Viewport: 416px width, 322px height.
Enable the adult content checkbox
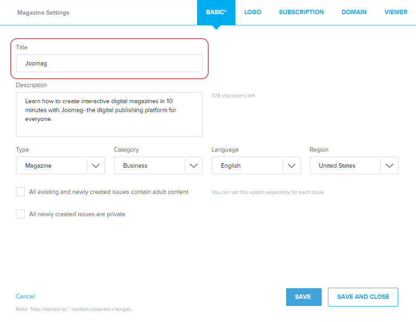click(20, 192)
